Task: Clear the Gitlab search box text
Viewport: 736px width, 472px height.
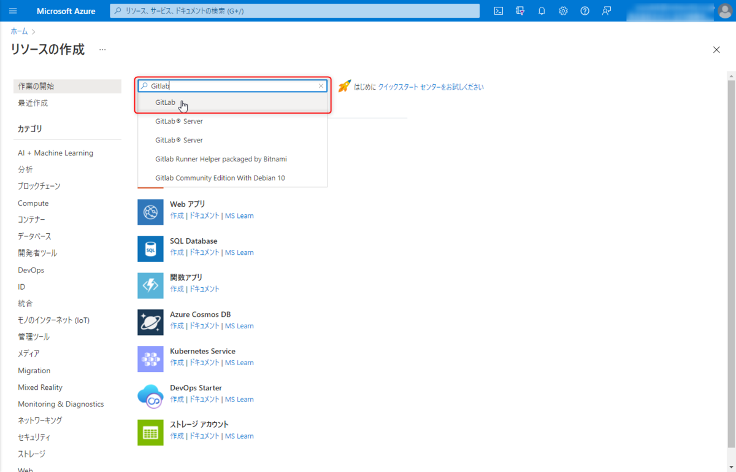Action: click(x=321, y=86)
